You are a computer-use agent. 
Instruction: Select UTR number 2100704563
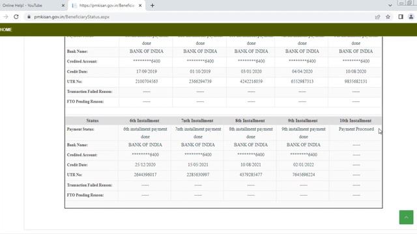(x=147, y=81)
